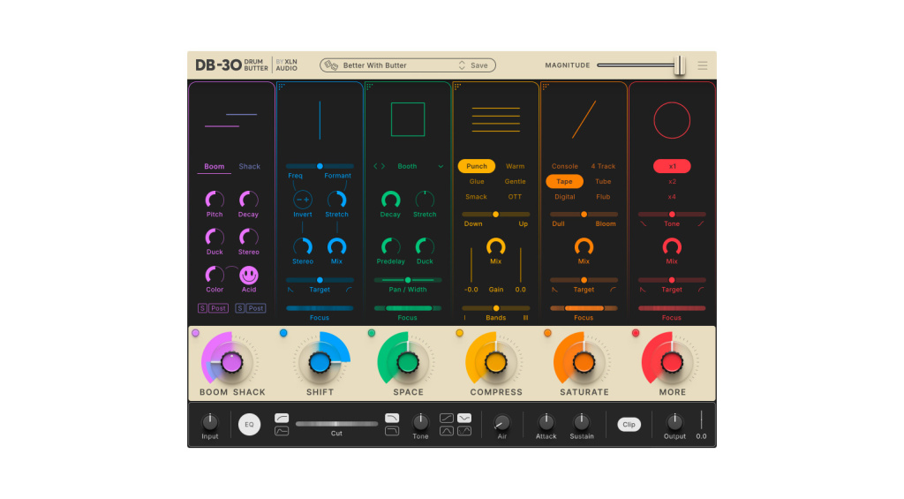Select the Flub saturation type
The height and width of the screenshot is (499, 904).
click(x=603, y=197)
